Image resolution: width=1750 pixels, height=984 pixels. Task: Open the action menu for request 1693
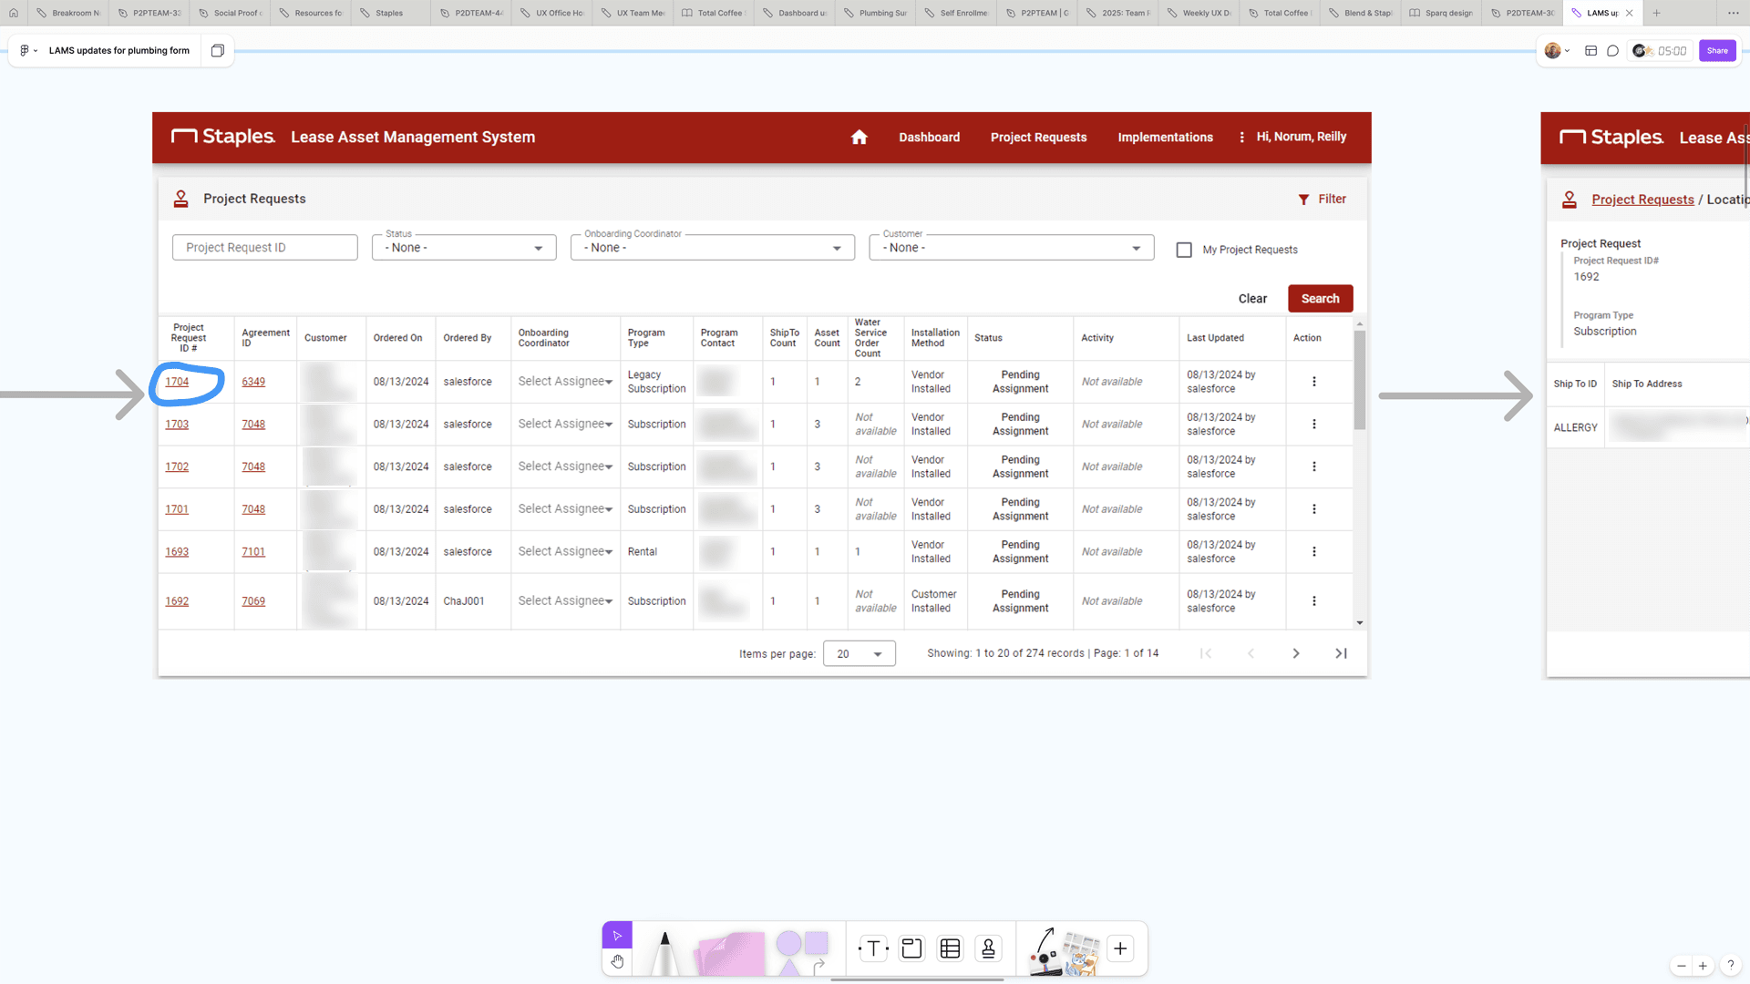pos(1313,552)
